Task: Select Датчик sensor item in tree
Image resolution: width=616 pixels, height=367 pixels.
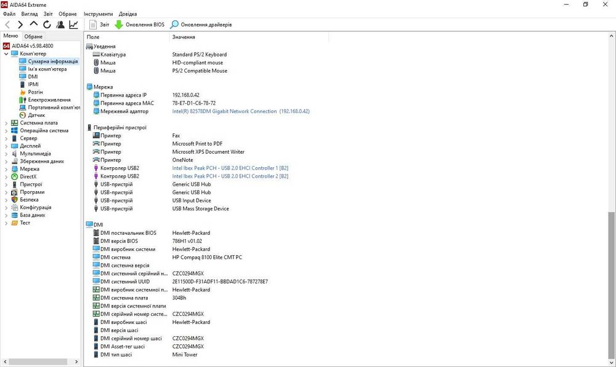Action: (36, 115)
